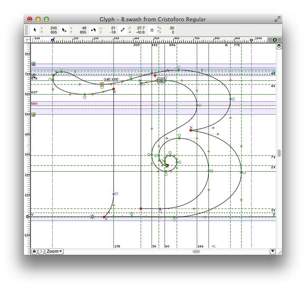
Task: Toggle the dotted-rectangle button next to the lock
Action: [x=41, y=251]
